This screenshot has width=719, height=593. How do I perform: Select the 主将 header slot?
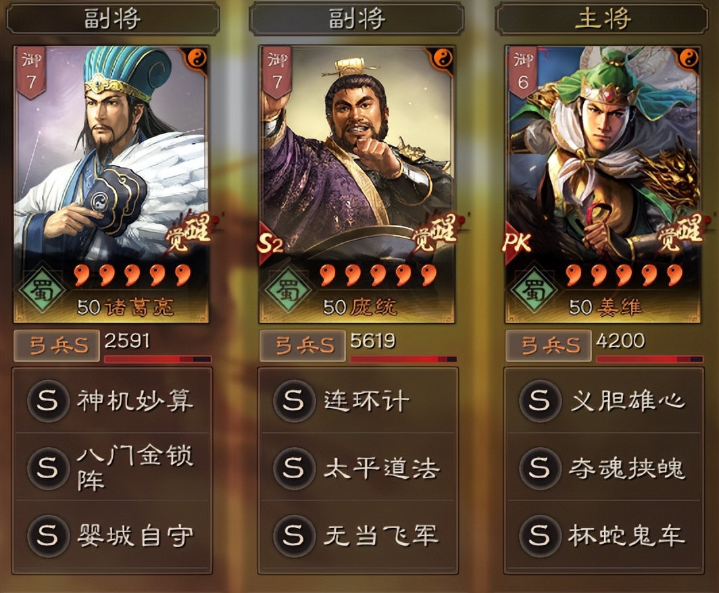pyautogui.click(x=603, y=19)
